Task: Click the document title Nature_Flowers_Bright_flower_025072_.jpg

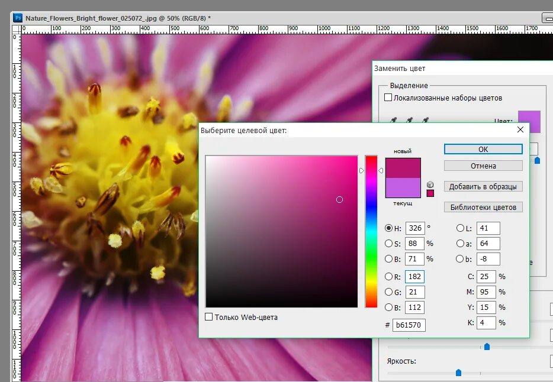Action: 91,18
